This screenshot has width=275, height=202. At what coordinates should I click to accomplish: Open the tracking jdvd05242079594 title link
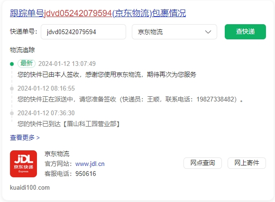[98, 13]
